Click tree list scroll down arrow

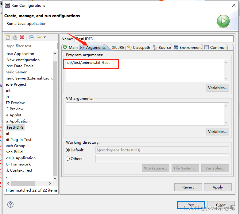click(x=55, y=178)
